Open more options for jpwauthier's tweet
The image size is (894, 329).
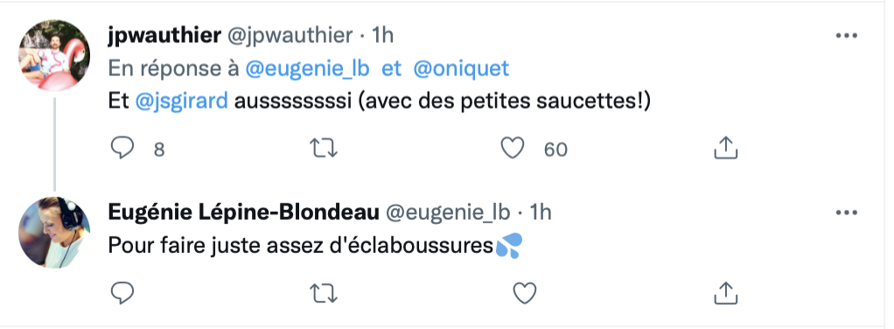[846, 35]
